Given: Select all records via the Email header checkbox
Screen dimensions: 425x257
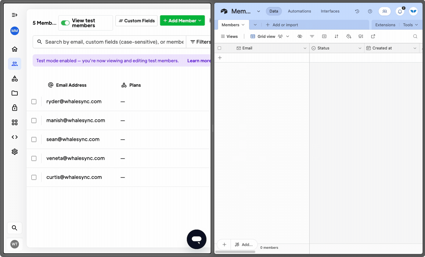Looking at the screenshot, I should click(x=219, y=48).
